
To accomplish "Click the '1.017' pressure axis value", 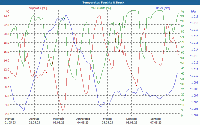I will click(195, 30).
